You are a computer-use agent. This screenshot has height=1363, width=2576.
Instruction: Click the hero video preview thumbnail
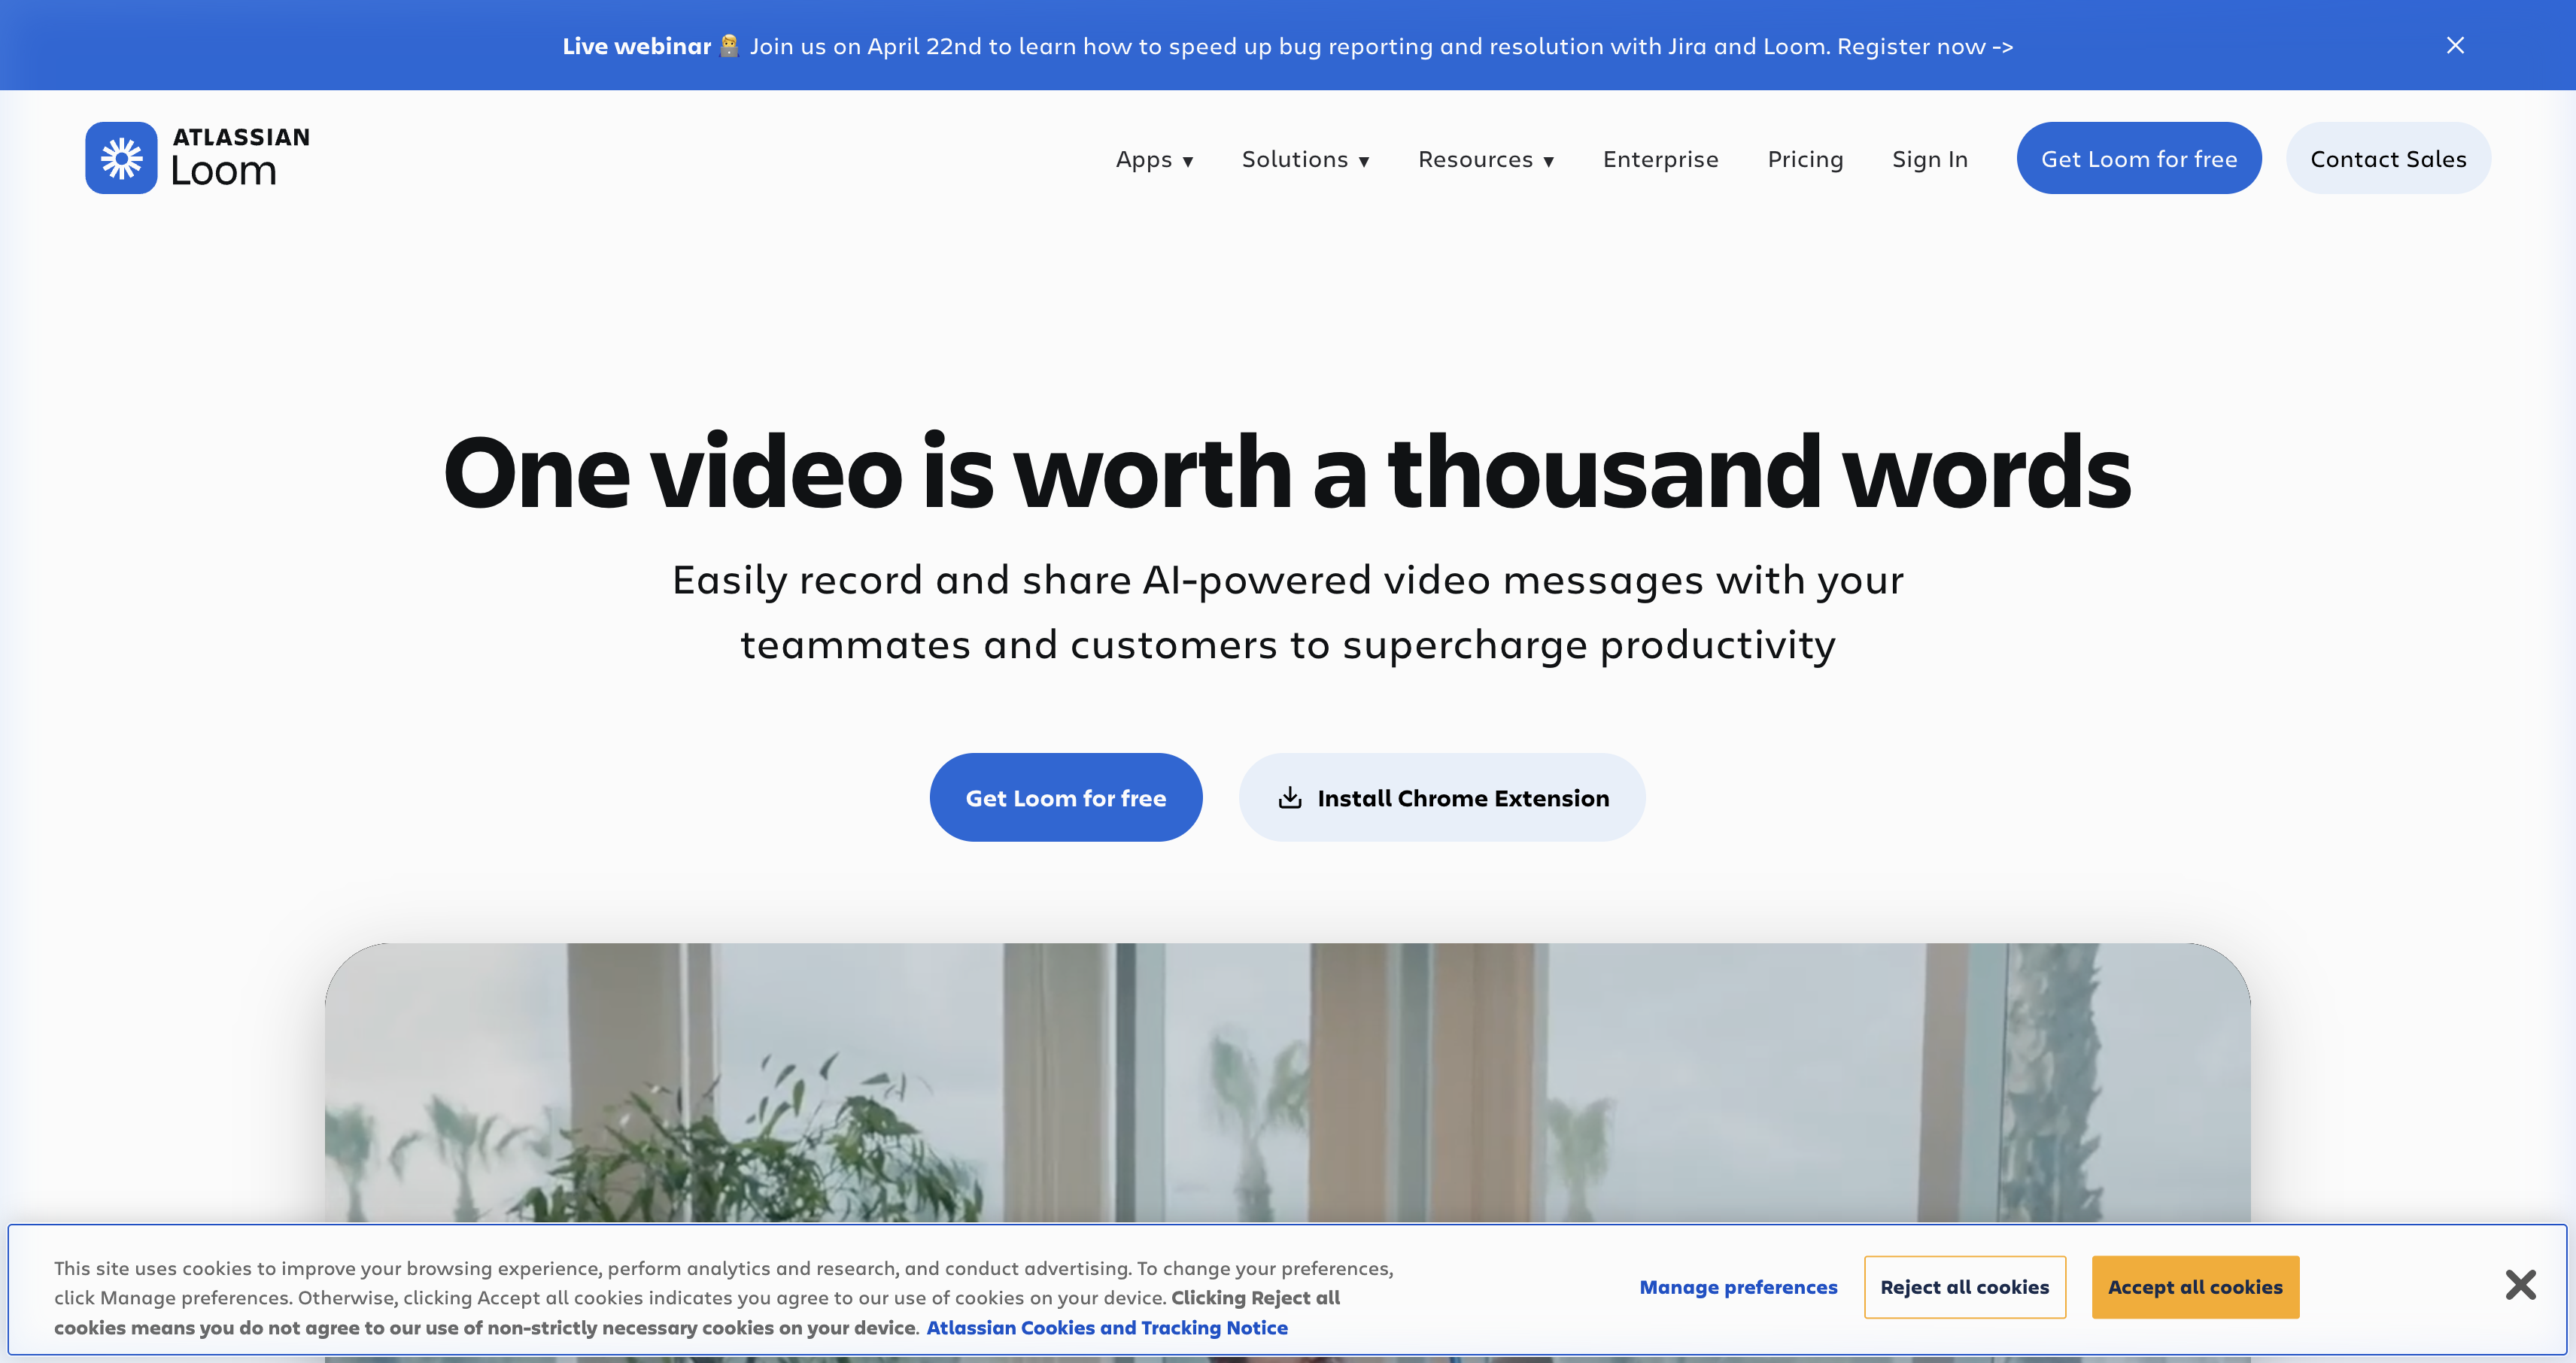click(1287, 1080)
